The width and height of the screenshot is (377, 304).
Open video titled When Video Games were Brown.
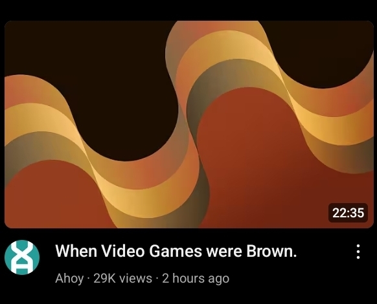[x=176, y=251]
